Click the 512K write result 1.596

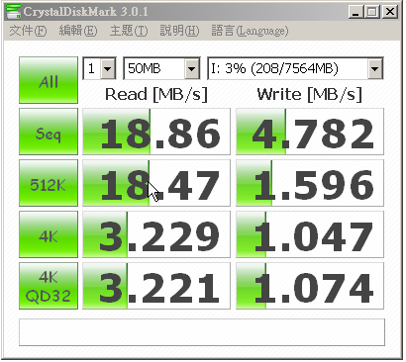click(310, 183)
